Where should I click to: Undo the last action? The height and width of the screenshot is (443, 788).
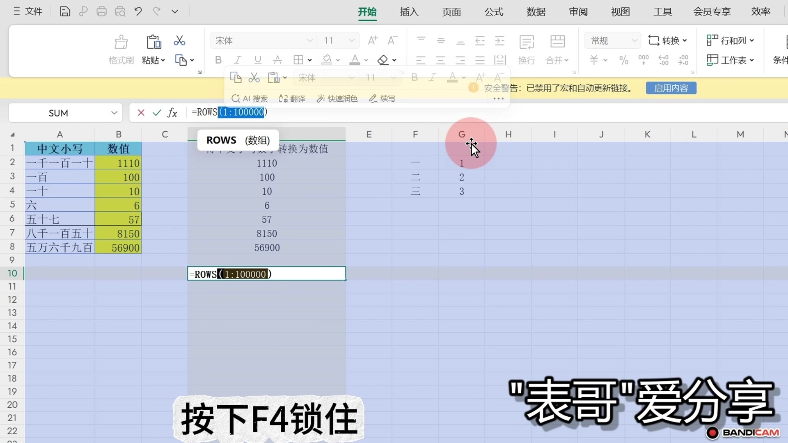[138, 11]
